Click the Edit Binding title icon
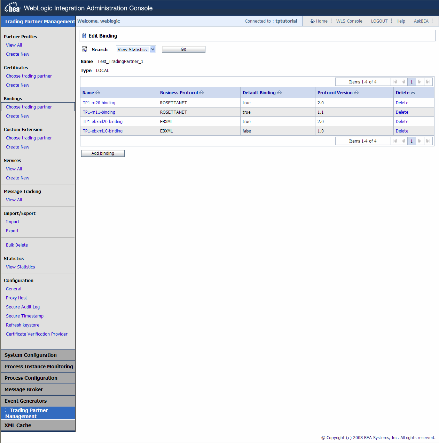The width and height of the screenshot is (439, 443). coord(84,35)
